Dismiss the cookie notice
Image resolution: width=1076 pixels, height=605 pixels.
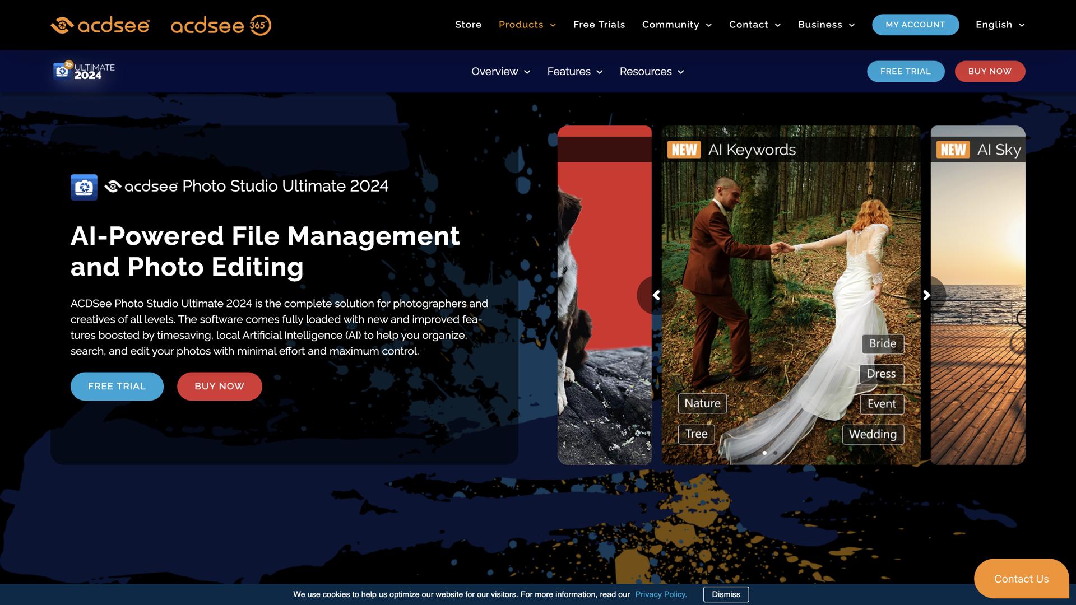(x=726, y=594)
